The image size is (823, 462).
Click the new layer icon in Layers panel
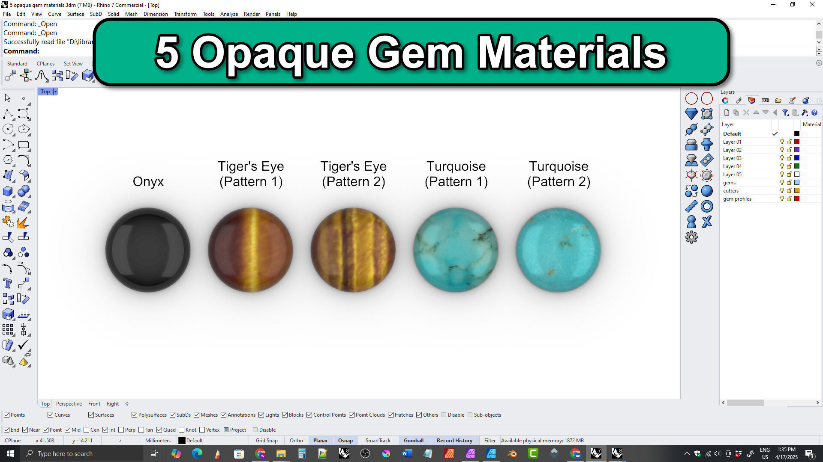(x=727, y=113)
